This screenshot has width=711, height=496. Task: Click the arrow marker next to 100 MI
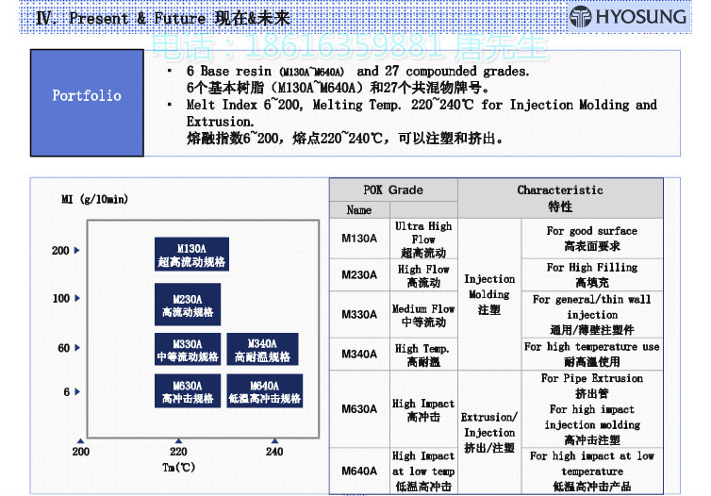pyautogui.click(x=77, y=298)
